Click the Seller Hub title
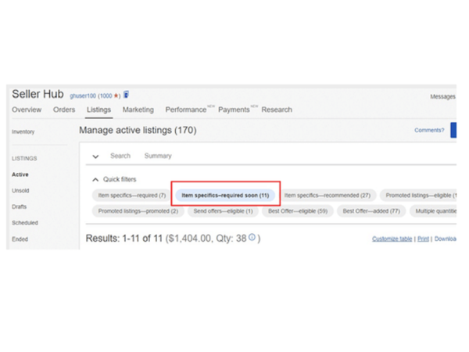This screenshot has width=469, height=352. click(38, 94)
